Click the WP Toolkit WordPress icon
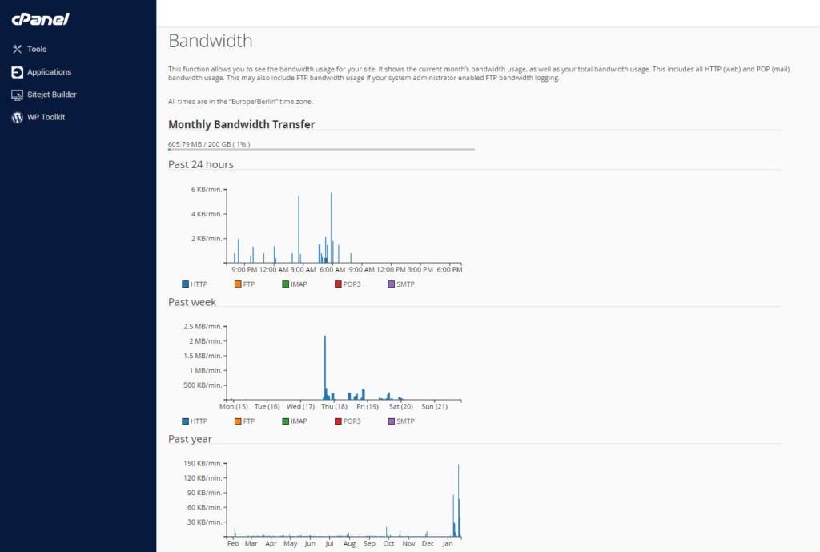 pyautogui.click(x=18, y=117)
